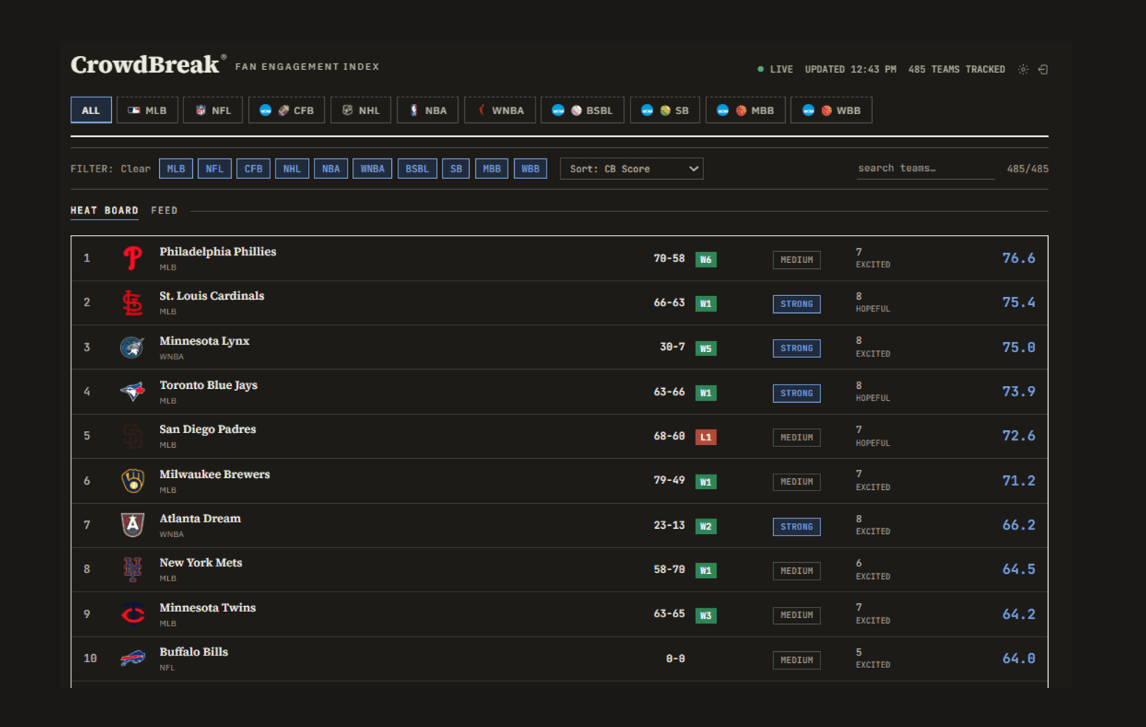Toggle the WNBA filter chip

coord(372,169)
